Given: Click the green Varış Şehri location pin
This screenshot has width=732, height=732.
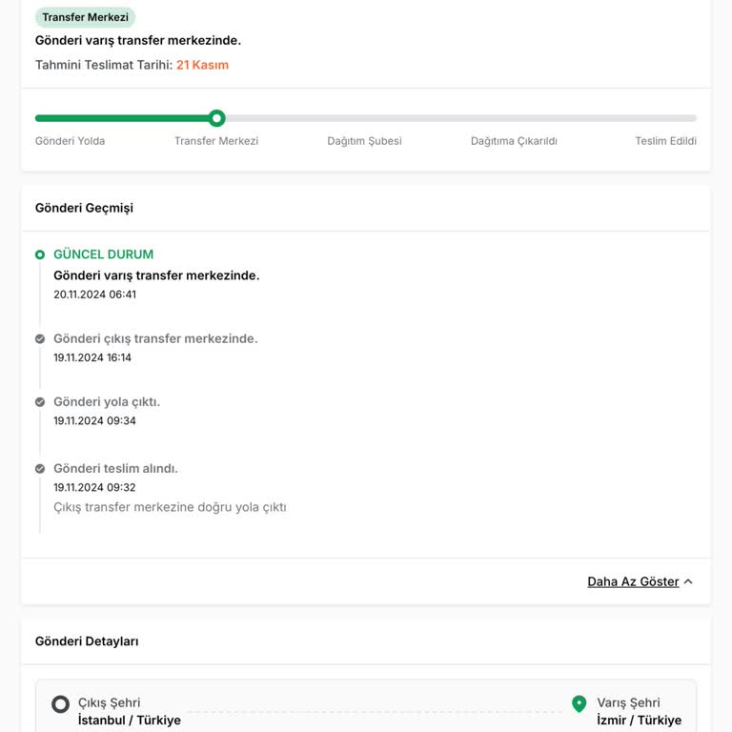Looking at the screenshot, I should 579,704.
